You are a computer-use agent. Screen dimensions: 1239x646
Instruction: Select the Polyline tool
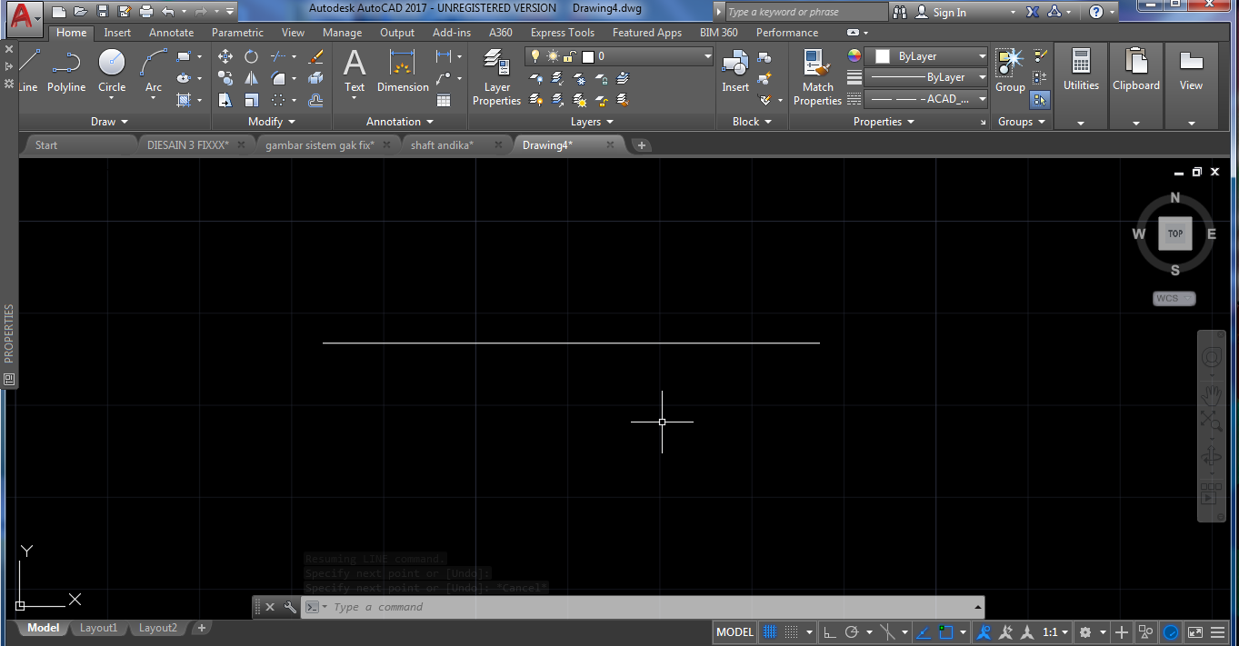pos(66,70)
